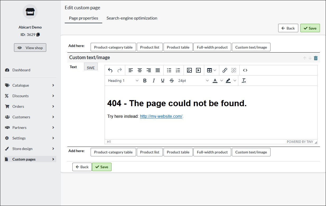
Task: Open the source code view icon
Action: (x=245, y=70)
